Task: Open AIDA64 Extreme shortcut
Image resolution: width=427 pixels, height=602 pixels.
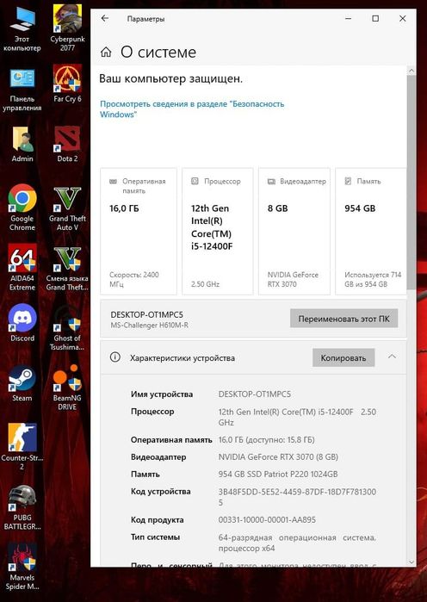Action: (22, 268)
